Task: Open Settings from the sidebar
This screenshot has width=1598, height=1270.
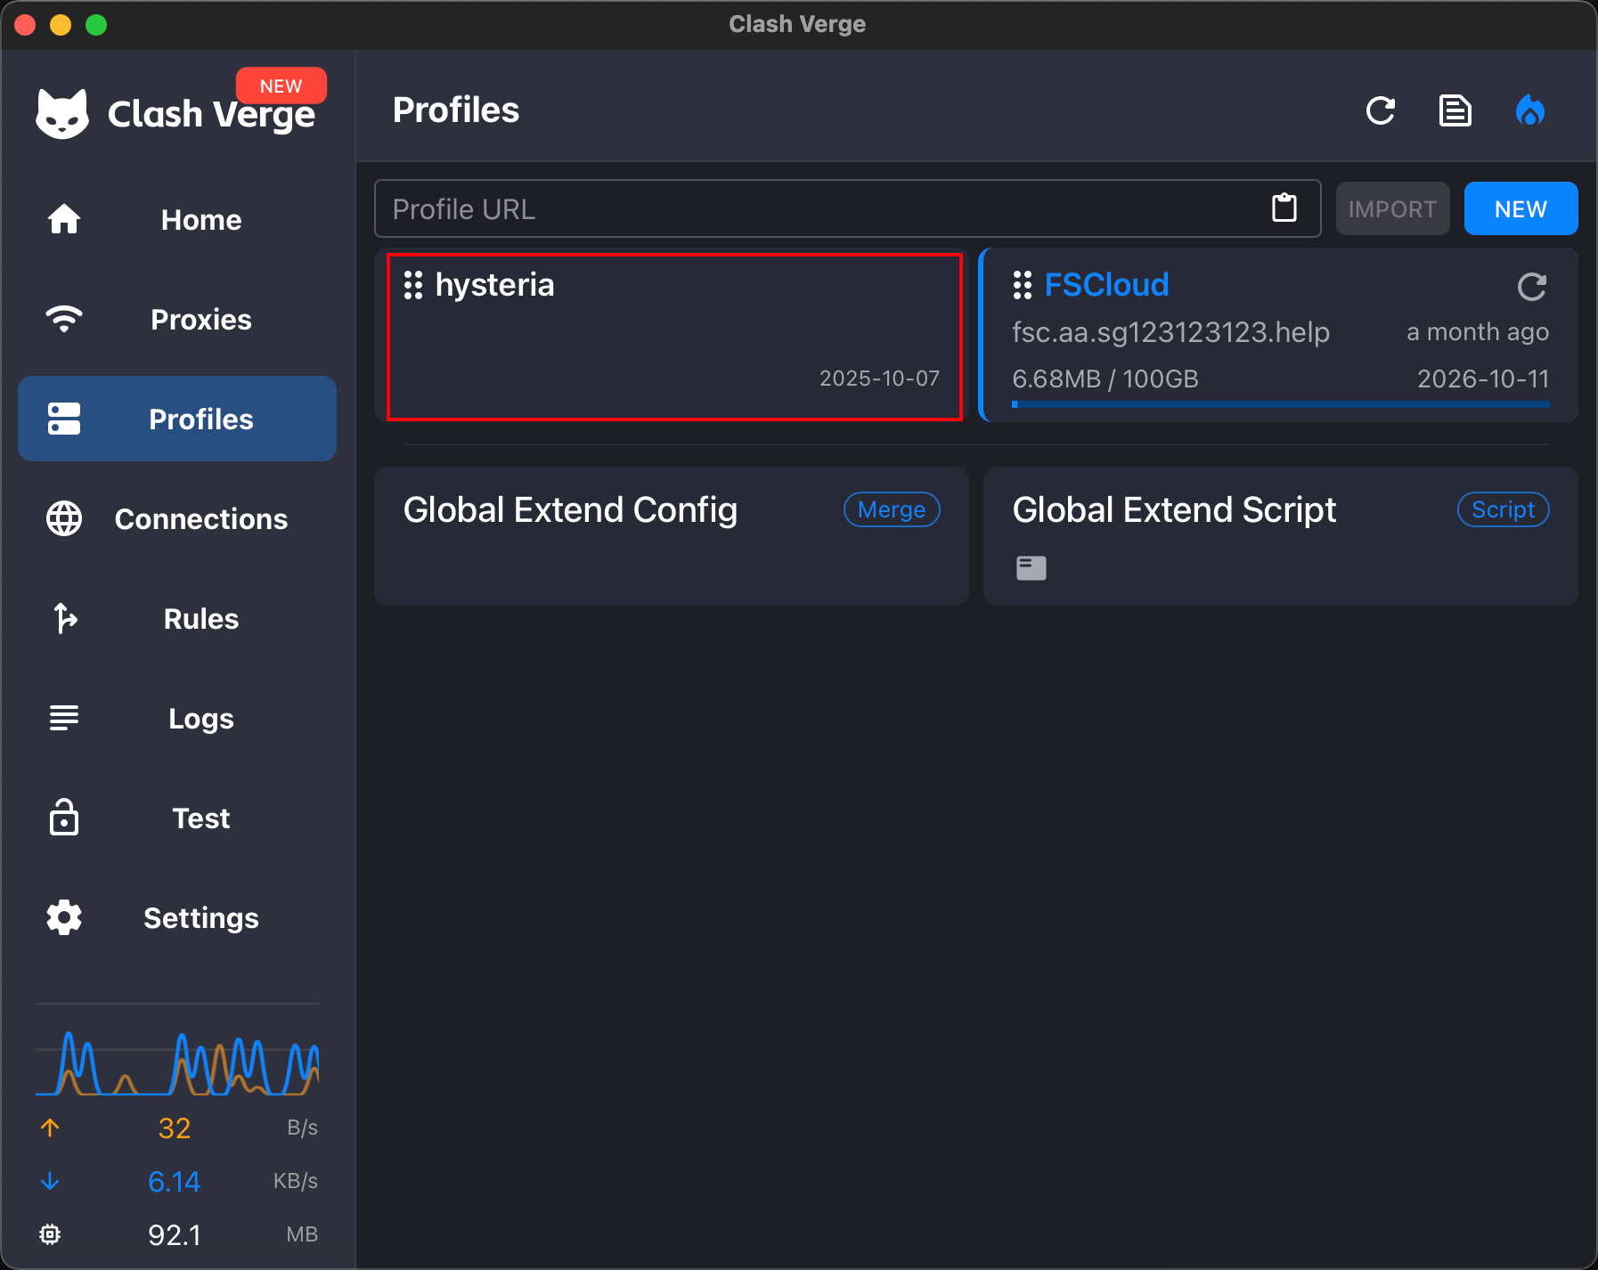Action: pyautogui.click(x=177, y=918)
